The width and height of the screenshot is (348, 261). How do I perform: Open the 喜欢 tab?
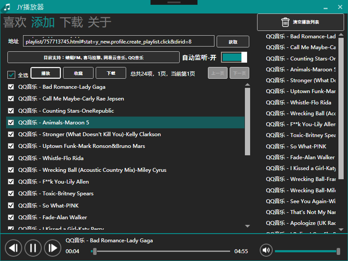pyautogui.click(x=15, y=22)
